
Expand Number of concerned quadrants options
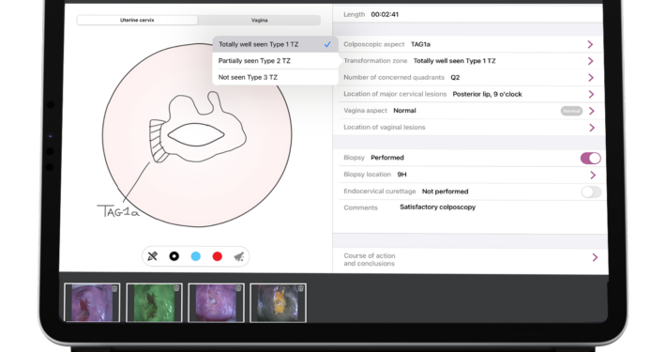tap(591, 77)
